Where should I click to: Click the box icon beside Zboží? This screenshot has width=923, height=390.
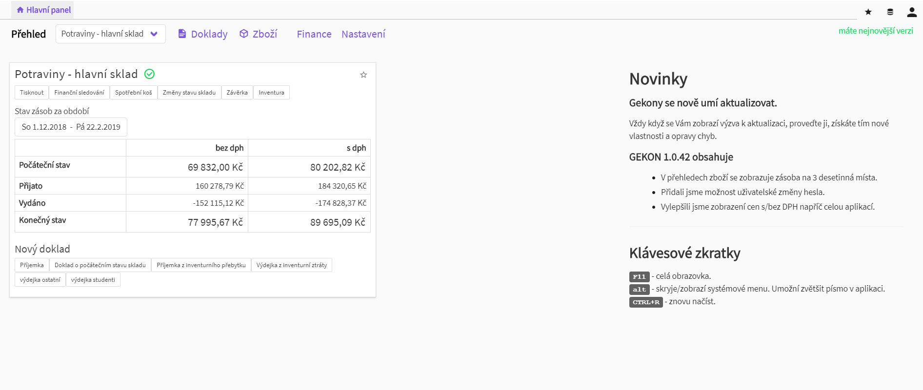point(243,34)
